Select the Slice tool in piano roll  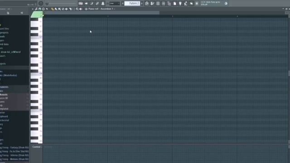click(70, 9)
